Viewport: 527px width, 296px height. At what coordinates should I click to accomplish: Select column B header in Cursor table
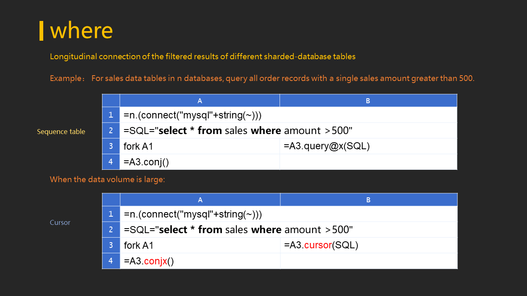click(x=368, y=200)
